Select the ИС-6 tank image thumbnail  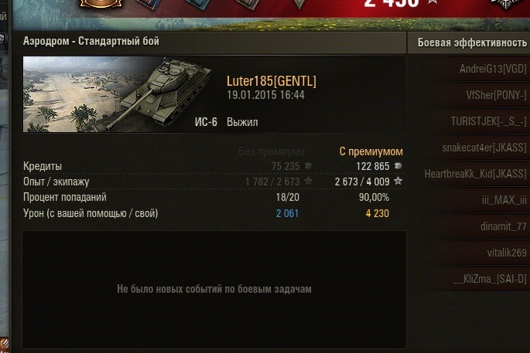click(x=118, y=94)
